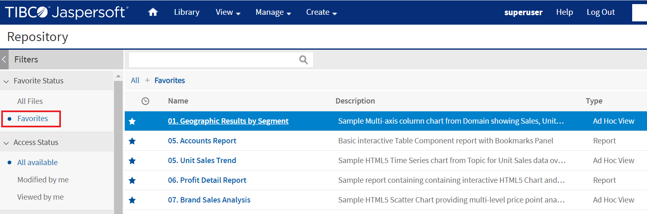The image size is (647, 214).
Task: Open the Library page
Action: click(187, 12)
